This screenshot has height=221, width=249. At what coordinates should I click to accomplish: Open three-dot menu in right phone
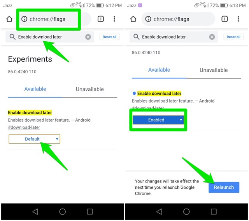point(238,19)
